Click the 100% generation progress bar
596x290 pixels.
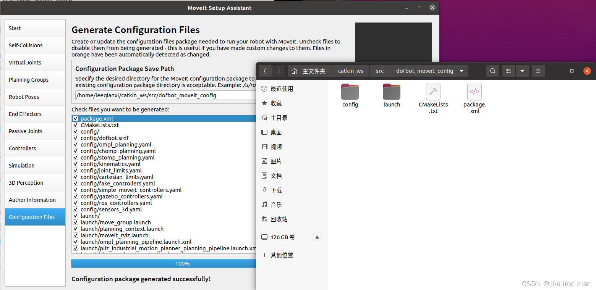pyautogui.click(x=164, y=264)
